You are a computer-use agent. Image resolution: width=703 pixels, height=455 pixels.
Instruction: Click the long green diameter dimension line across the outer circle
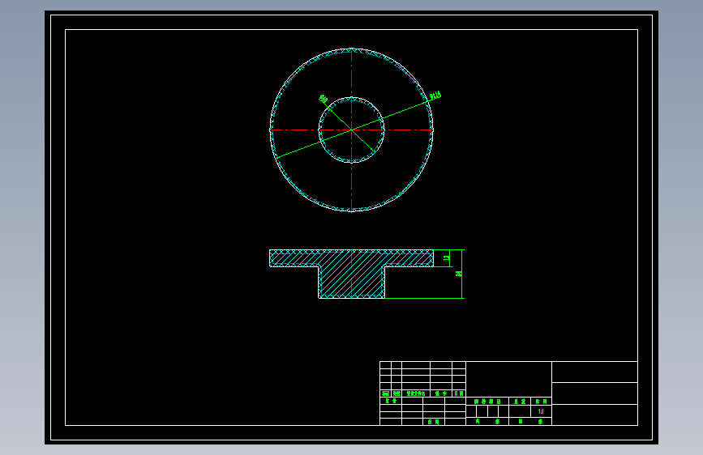352,130
